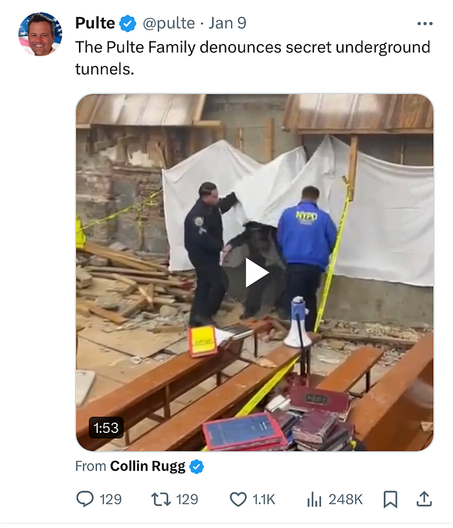Open the reply comment icon
Viewport: 453px width, 528px height.
click(85, 499)
